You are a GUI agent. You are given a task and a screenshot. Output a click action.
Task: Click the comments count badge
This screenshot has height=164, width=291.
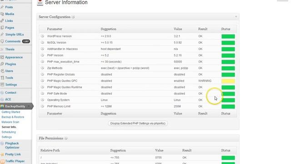(26, 41)
